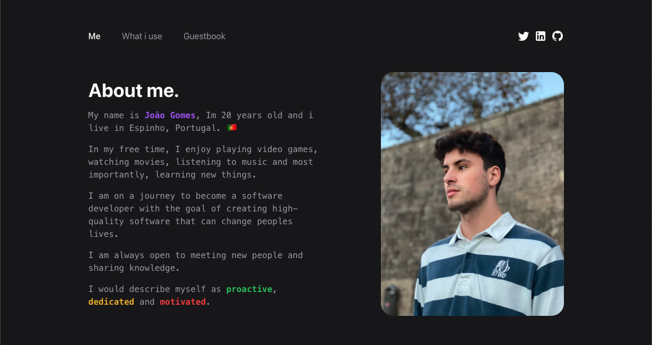Viewport: 652px width, 345px height.
Task: Open the GitHub profile icon
Action: tap(557, 36)
